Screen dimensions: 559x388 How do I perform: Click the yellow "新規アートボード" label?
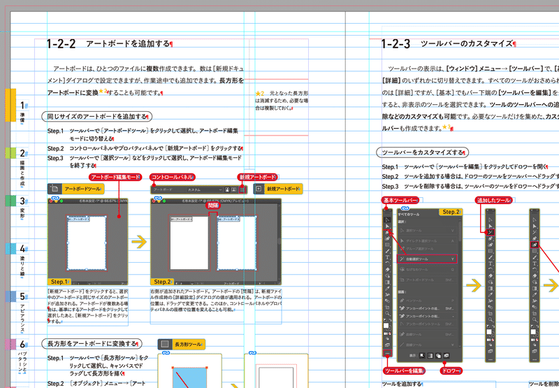coord(284,189)
